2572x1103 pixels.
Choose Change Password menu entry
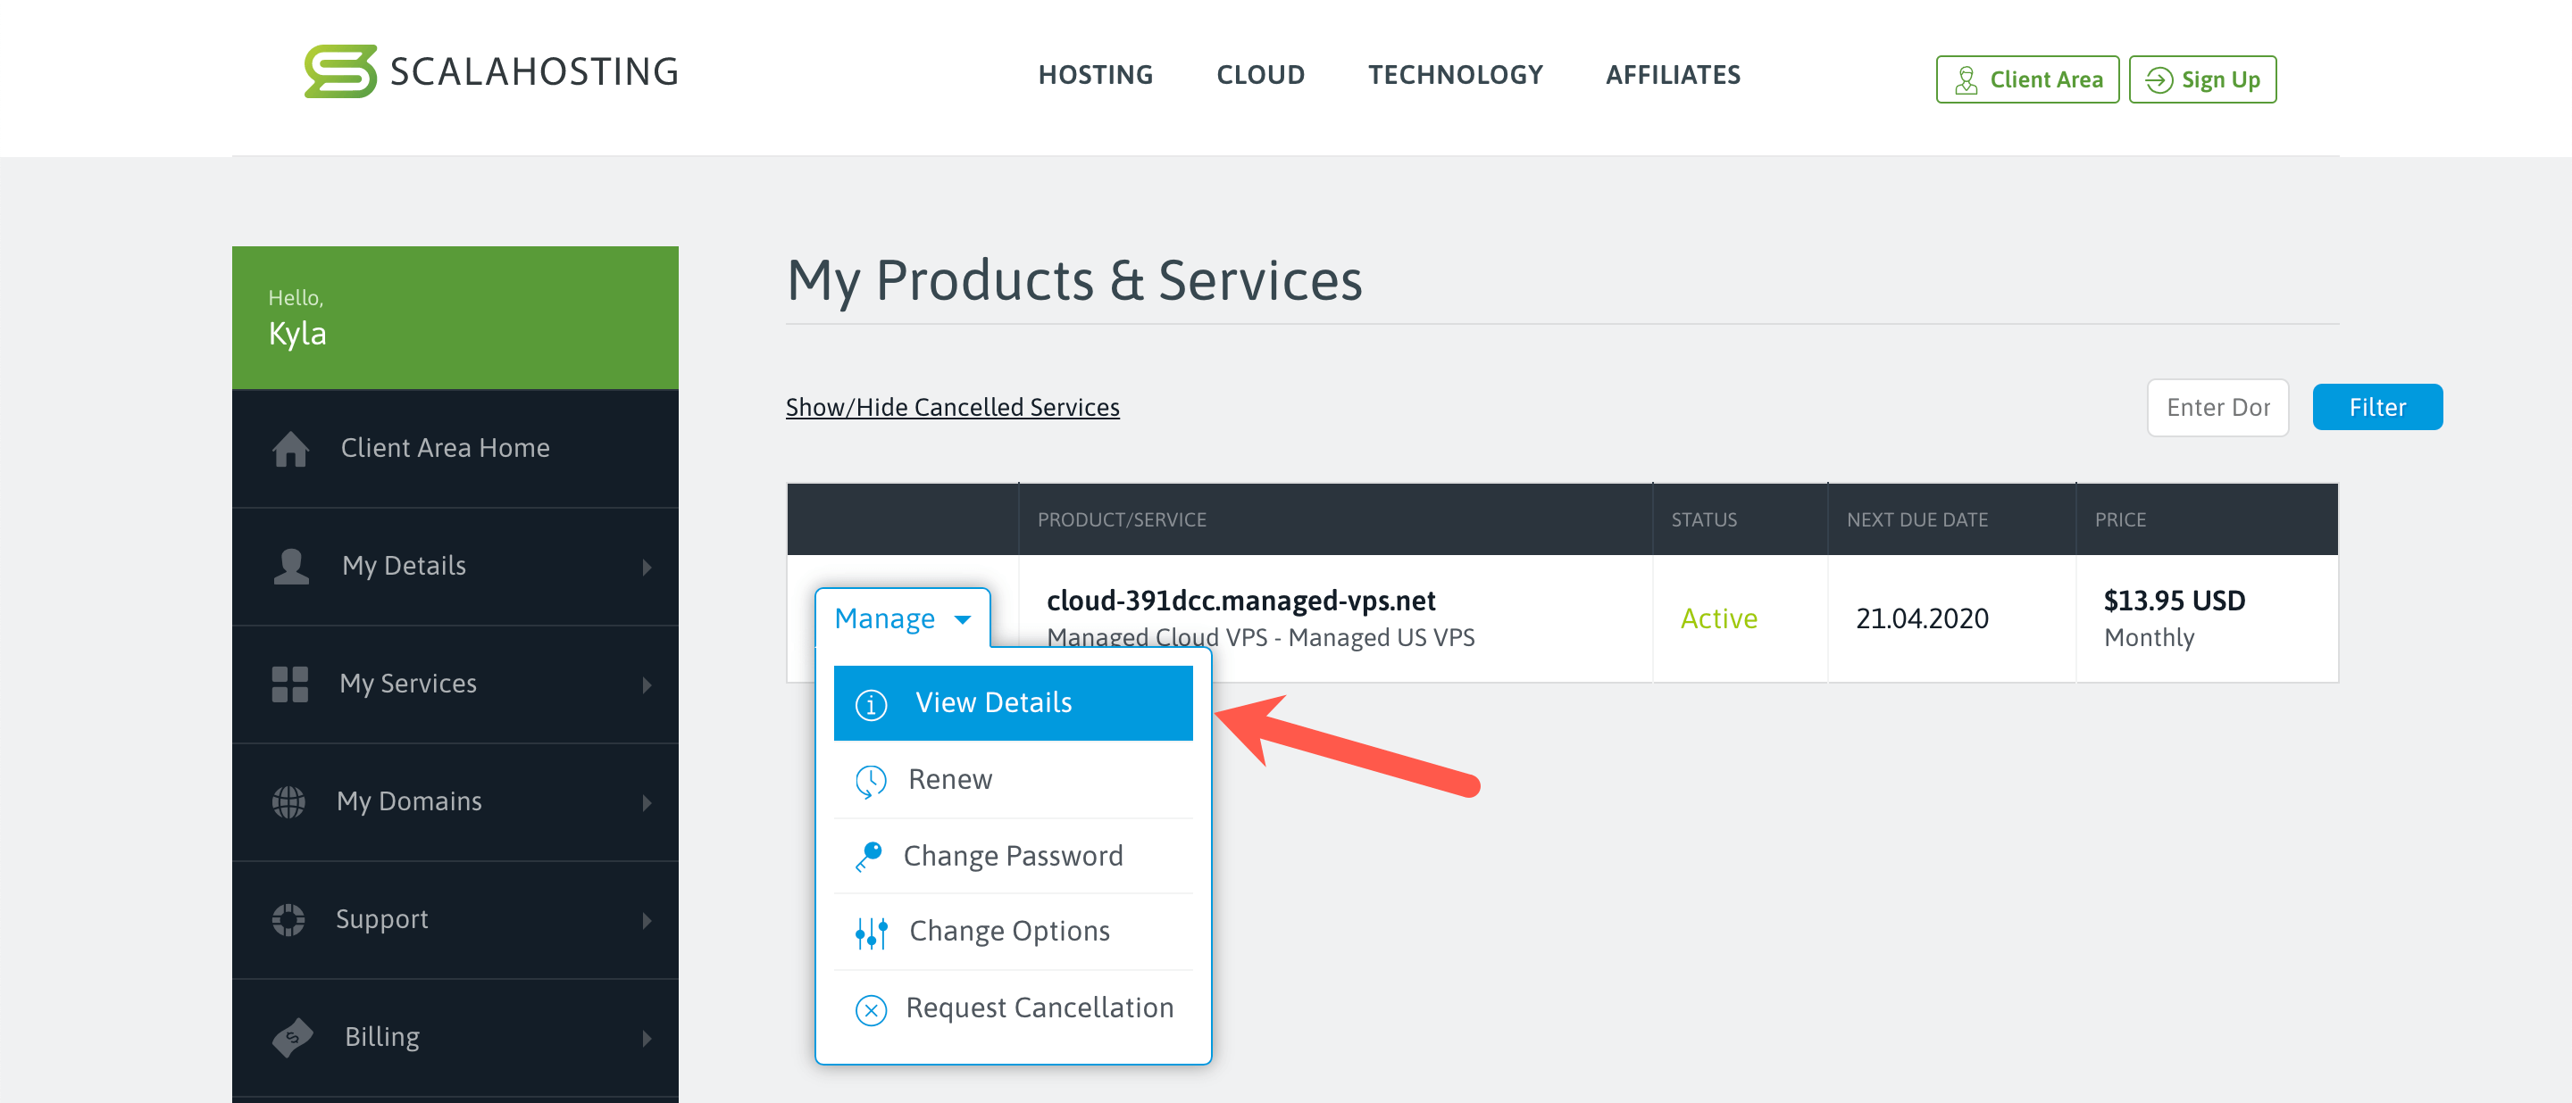(x=1013, y=856)
